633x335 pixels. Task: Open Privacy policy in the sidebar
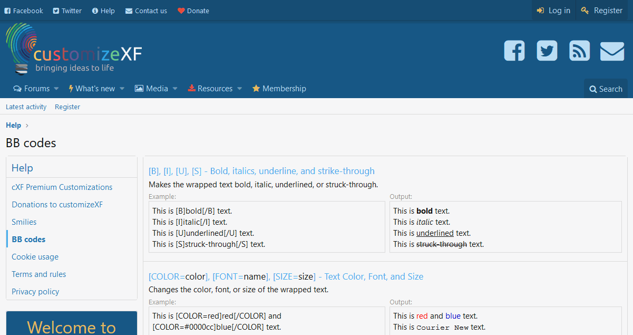pos(35,292)
